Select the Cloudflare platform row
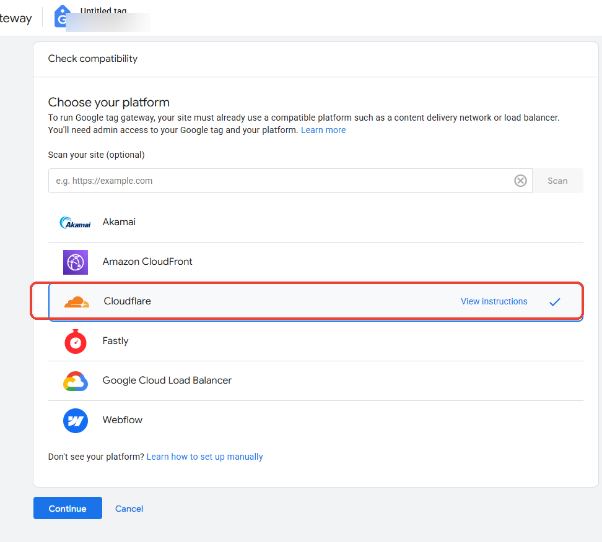Screen dimensions: 602x542 pos(316,301)
